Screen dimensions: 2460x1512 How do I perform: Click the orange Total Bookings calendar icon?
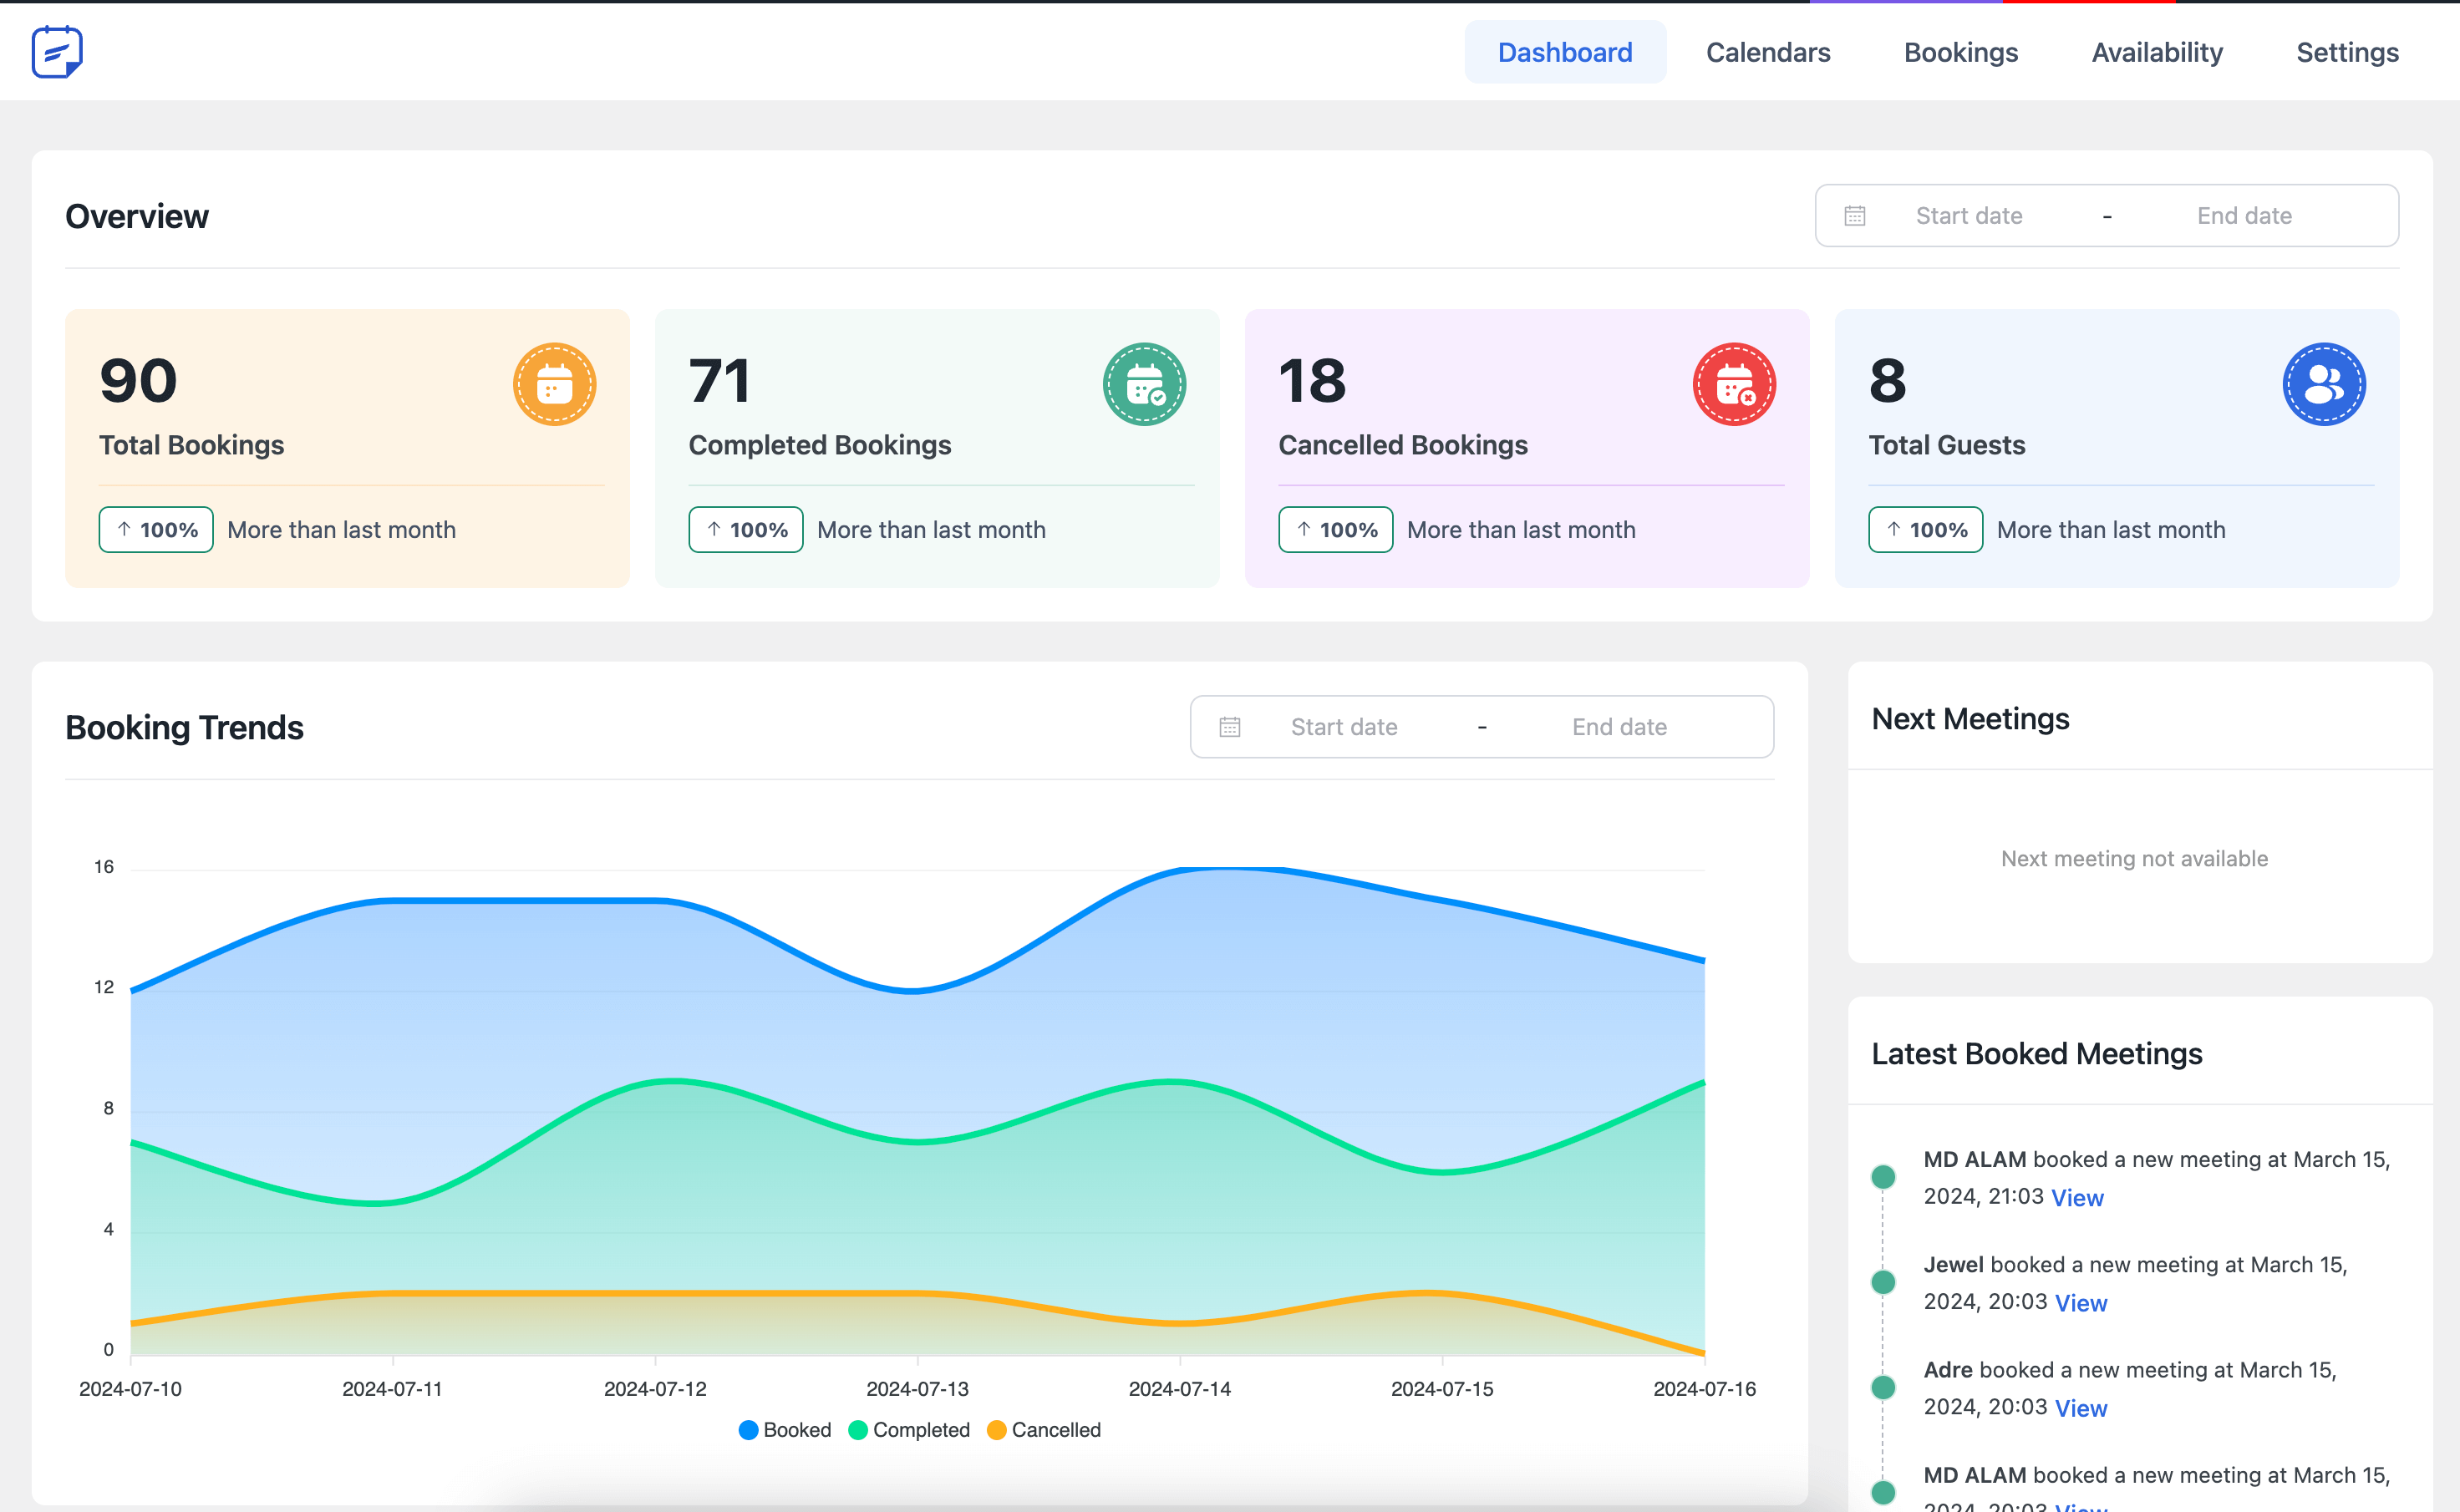554,384
